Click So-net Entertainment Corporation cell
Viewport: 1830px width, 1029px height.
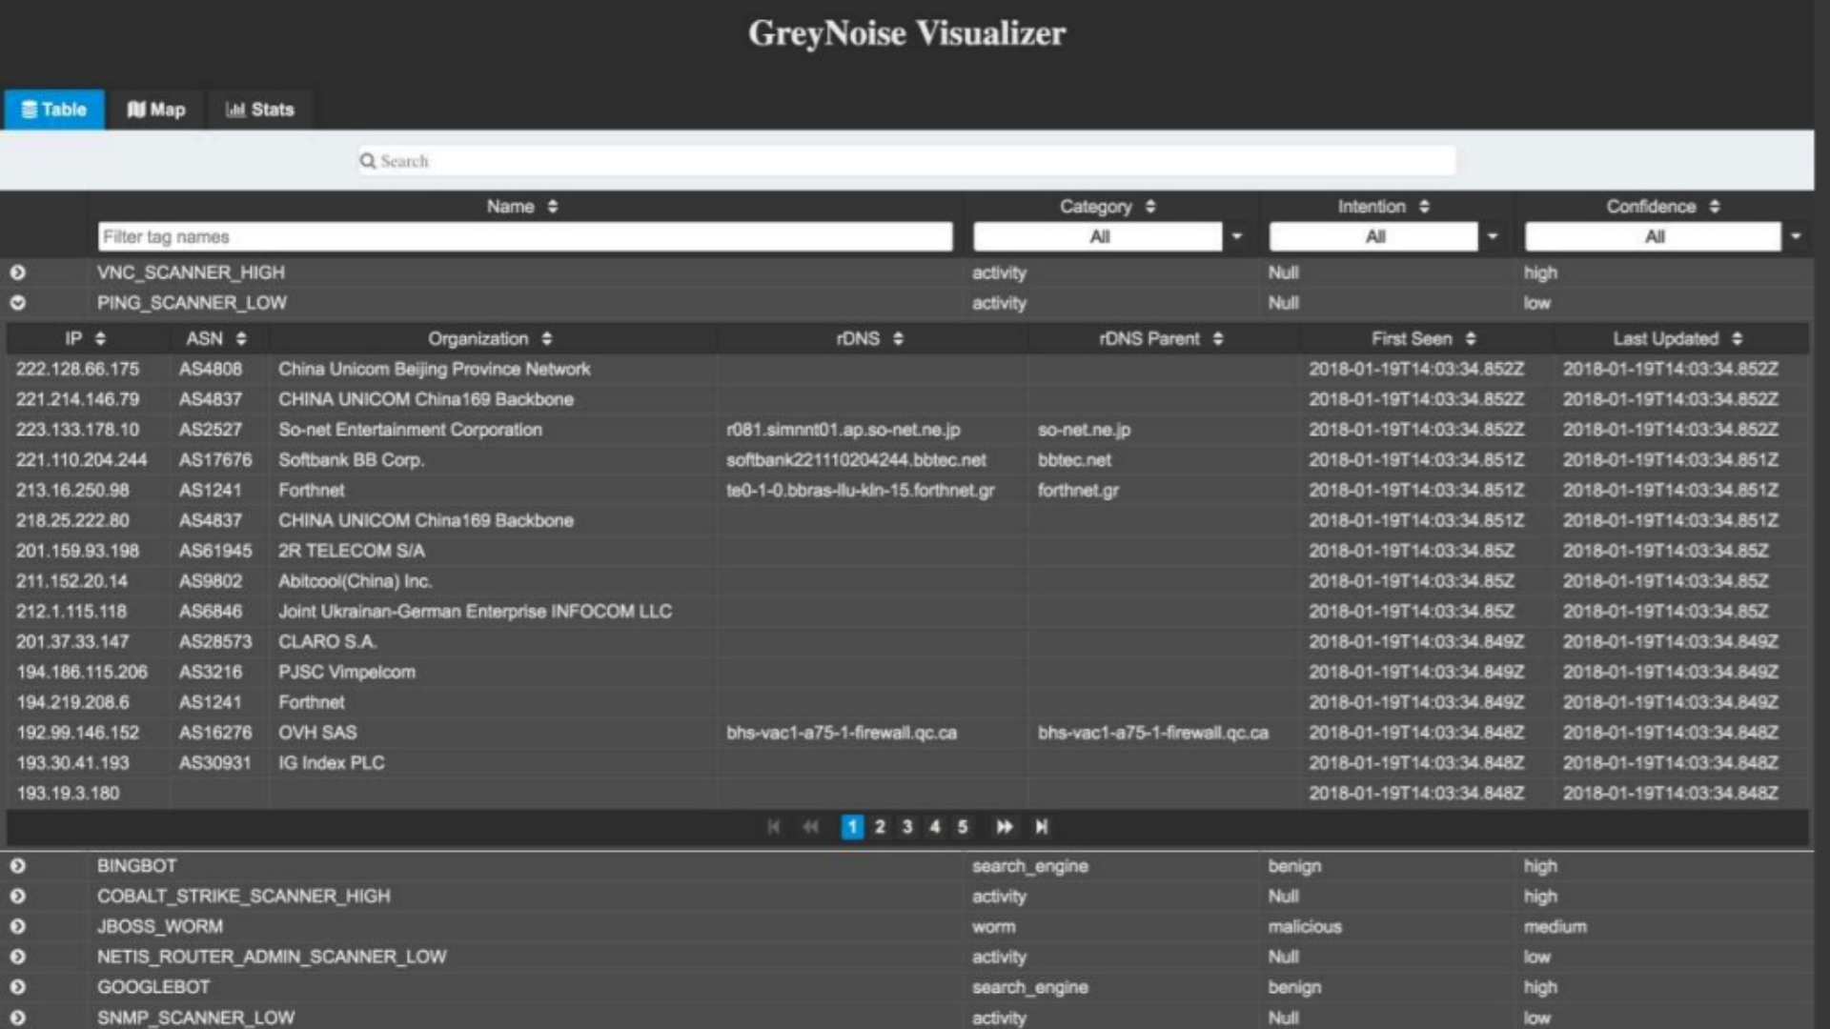pyautogui.click(x=410, y=430)
